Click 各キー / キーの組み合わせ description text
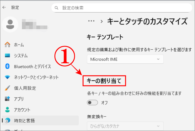Viewport: 195px width, 131px height. pyautogui.click(x=134, y=93)
